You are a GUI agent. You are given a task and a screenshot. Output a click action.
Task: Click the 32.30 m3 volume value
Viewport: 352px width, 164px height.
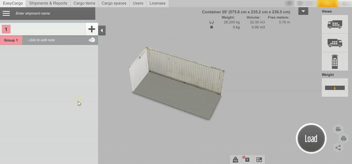tap(257, 22)
